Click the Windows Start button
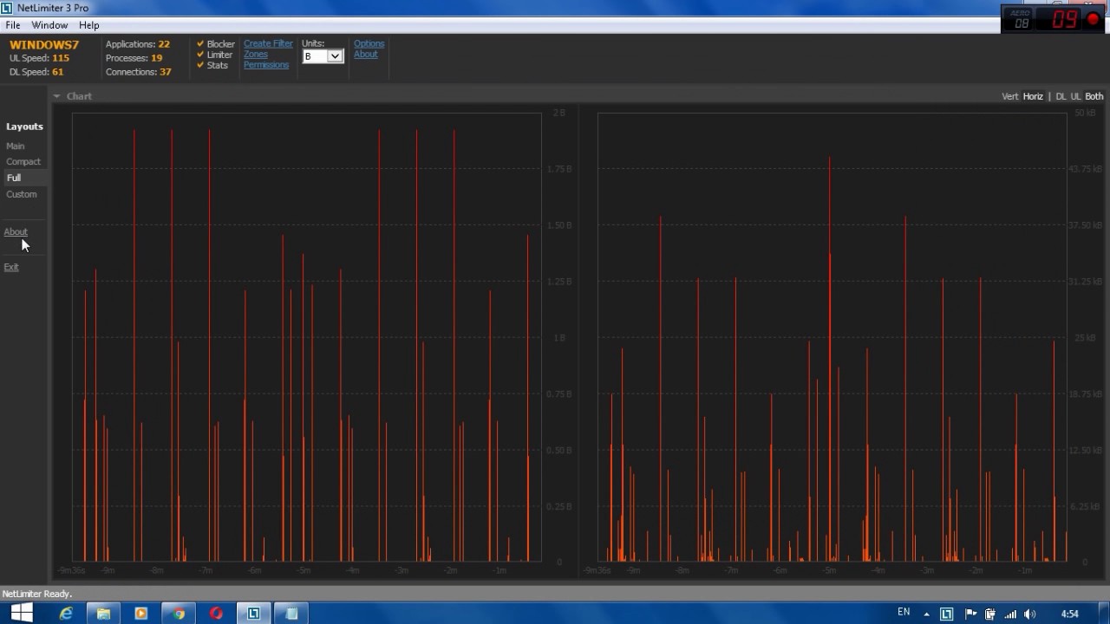Image resolution: width=1110 pixels, height=624 pixels. click(x=22, y=614)
